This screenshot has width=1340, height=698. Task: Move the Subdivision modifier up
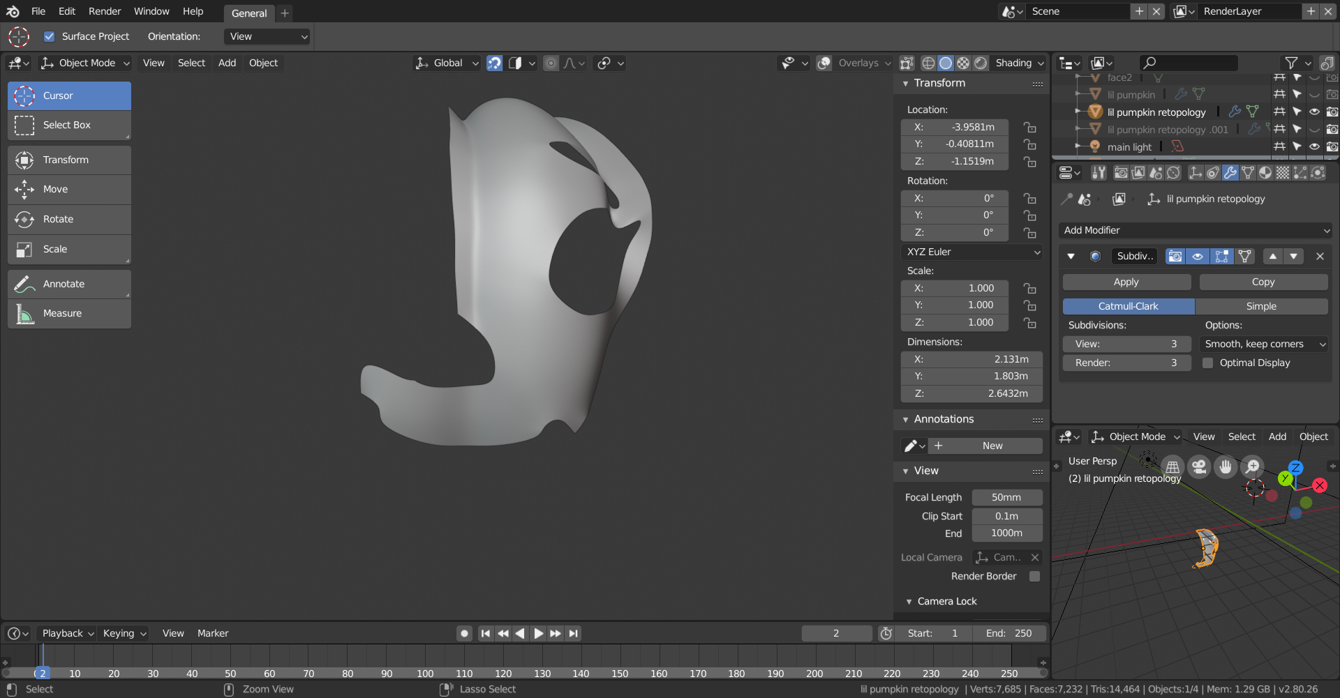[x=1273, y=257]
